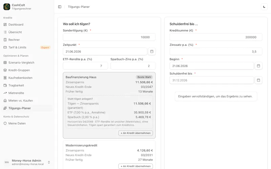Navigate to Tragbarkeit
Viewport: 271px width, 169px height.
[27, 86]
